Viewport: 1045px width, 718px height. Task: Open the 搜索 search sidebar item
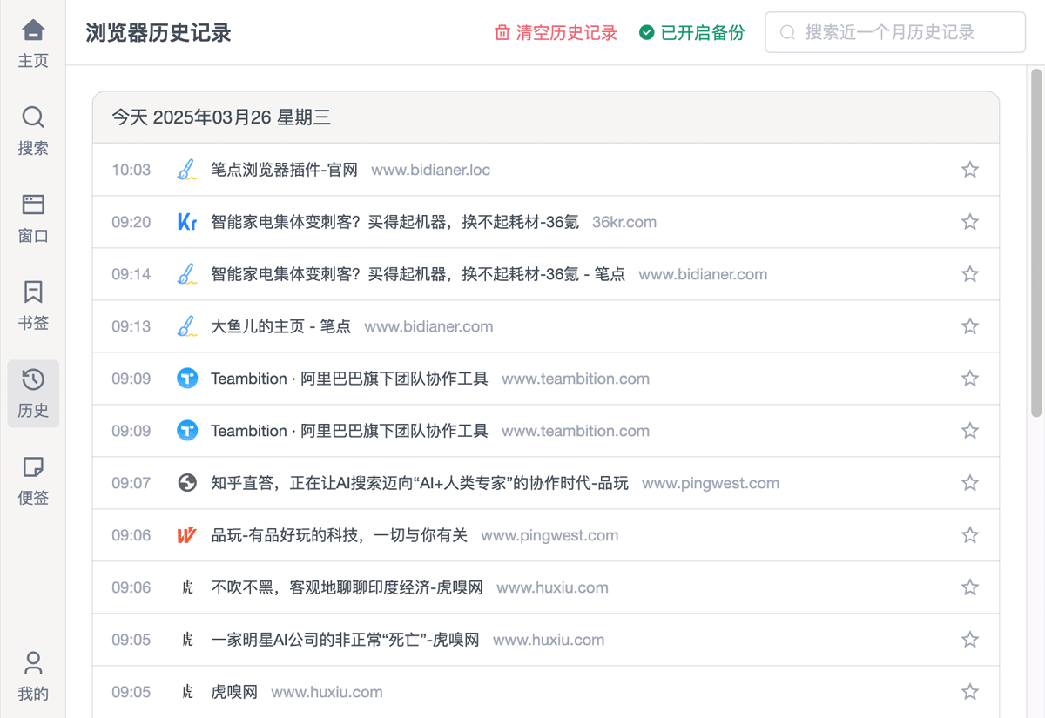[x=33, y=131]
